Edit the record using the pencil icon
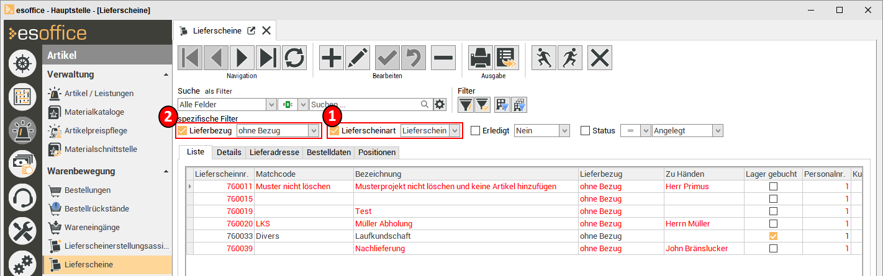The width and height of the screenshot is (883, 276). pos(358,58)
